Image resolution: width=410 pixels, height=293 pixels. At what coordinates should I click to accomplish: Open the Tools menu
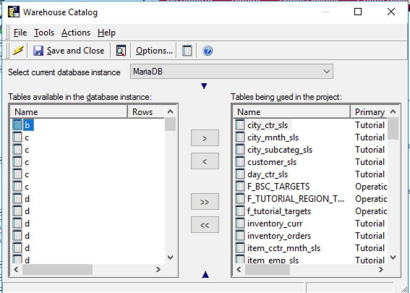point(43,33)
